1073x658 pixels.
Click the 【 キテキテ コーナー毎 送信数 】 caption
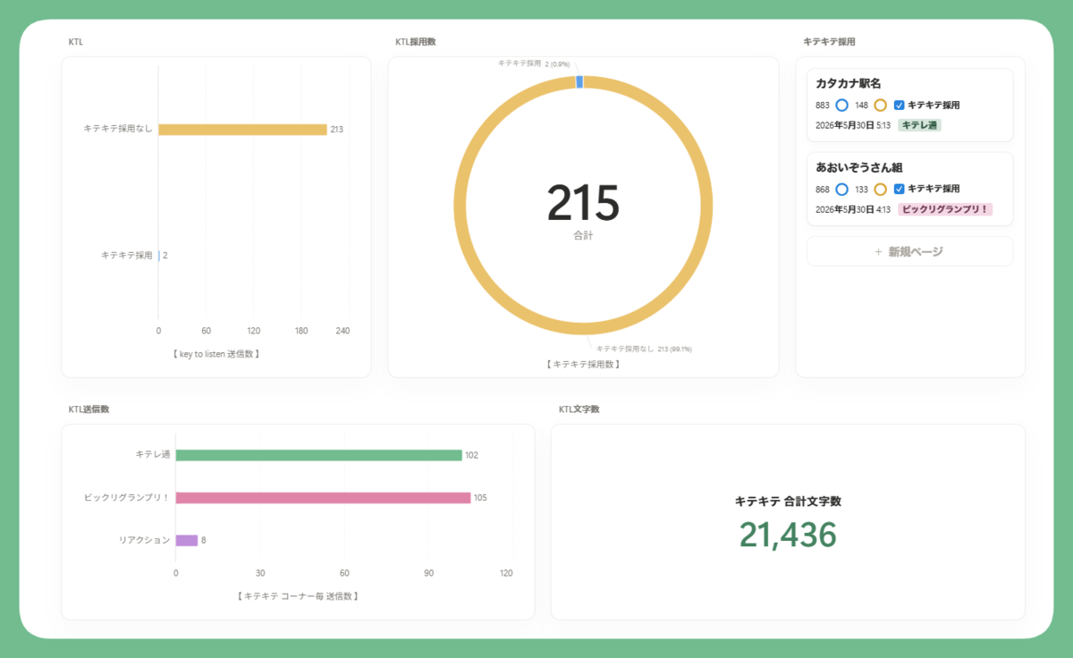(x=298, y=595)
